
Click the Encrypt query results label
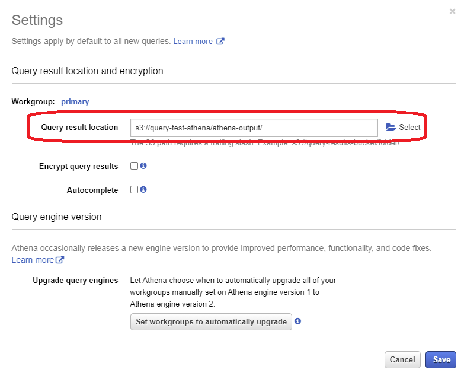click(78, 166)
